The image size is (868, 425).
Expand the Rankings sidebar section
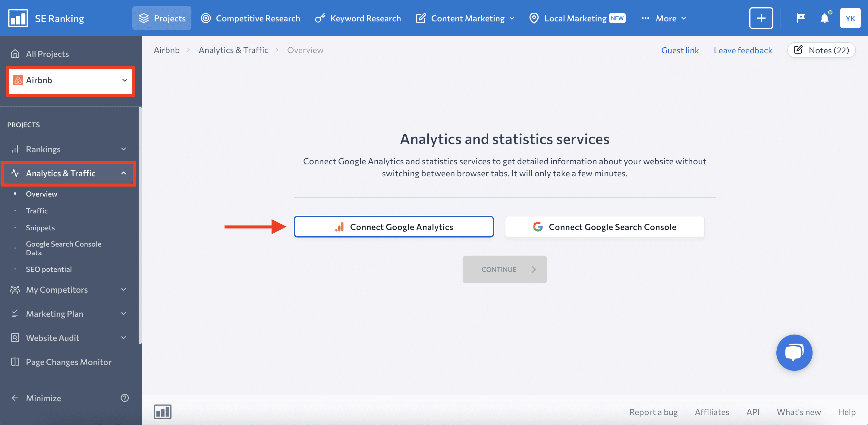[69, 149]
